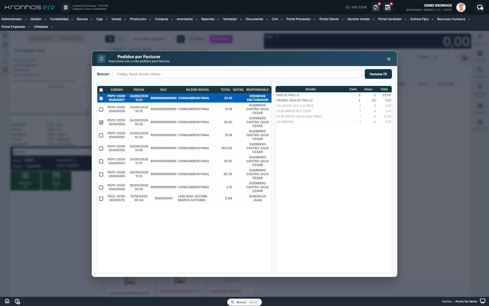
Task: Click the document icon beside Ambiente De Pruebas
Action: [x=65, y=7]
